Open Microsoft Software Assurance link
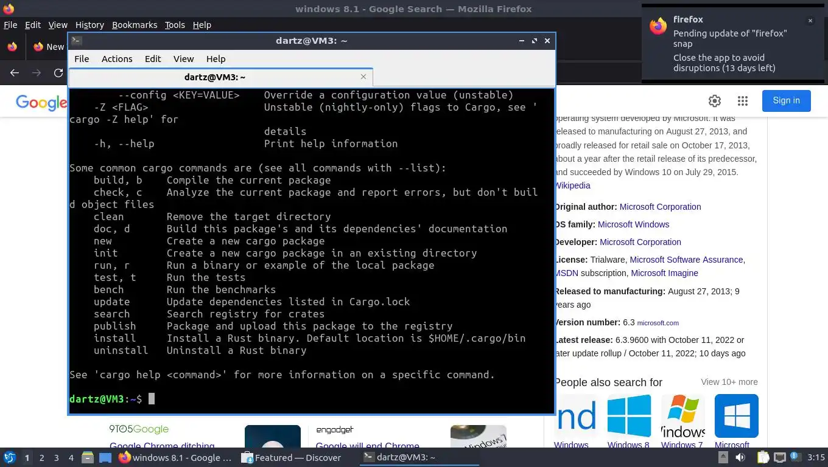 pyautogui.click(x=686, y=260)
